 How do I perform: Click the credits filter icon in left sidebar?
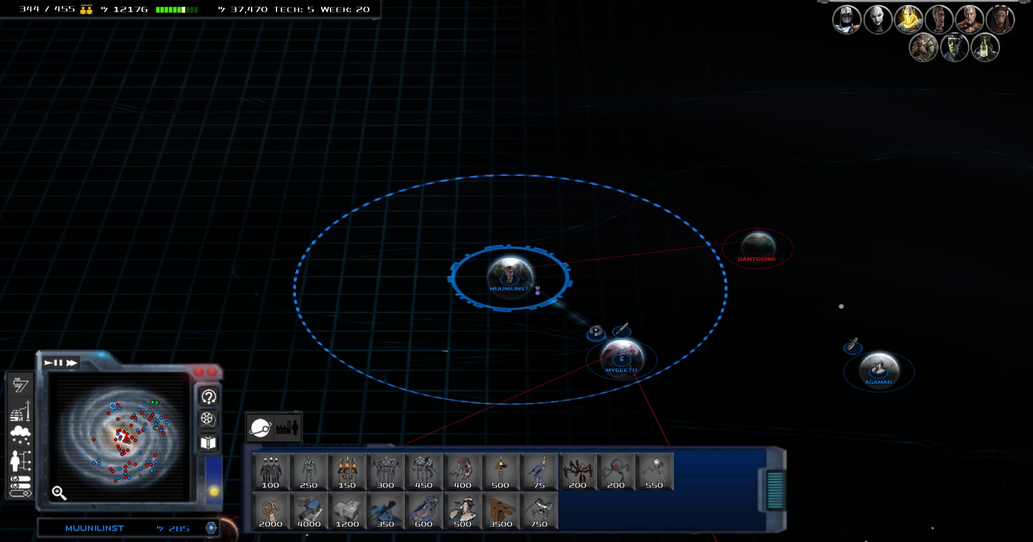click(x=20, y=384)
